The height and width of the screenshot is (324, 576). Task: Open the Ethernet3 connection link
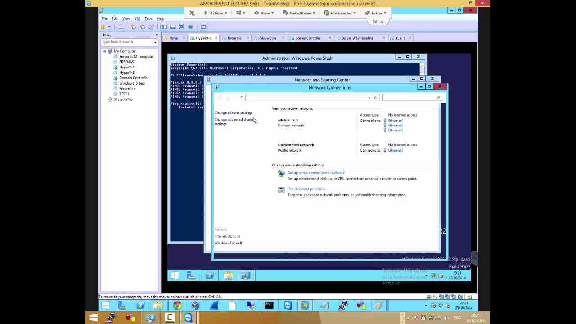click(396, 130)
